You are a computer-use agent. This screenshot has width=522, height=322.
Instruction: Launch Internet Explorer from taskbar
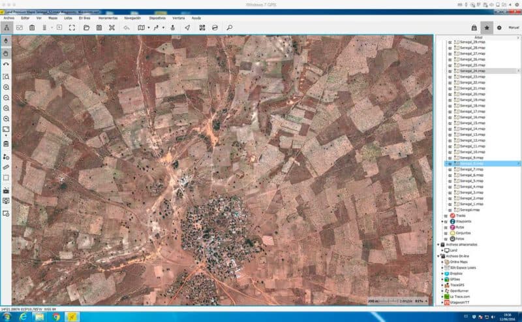pos(23,317)
